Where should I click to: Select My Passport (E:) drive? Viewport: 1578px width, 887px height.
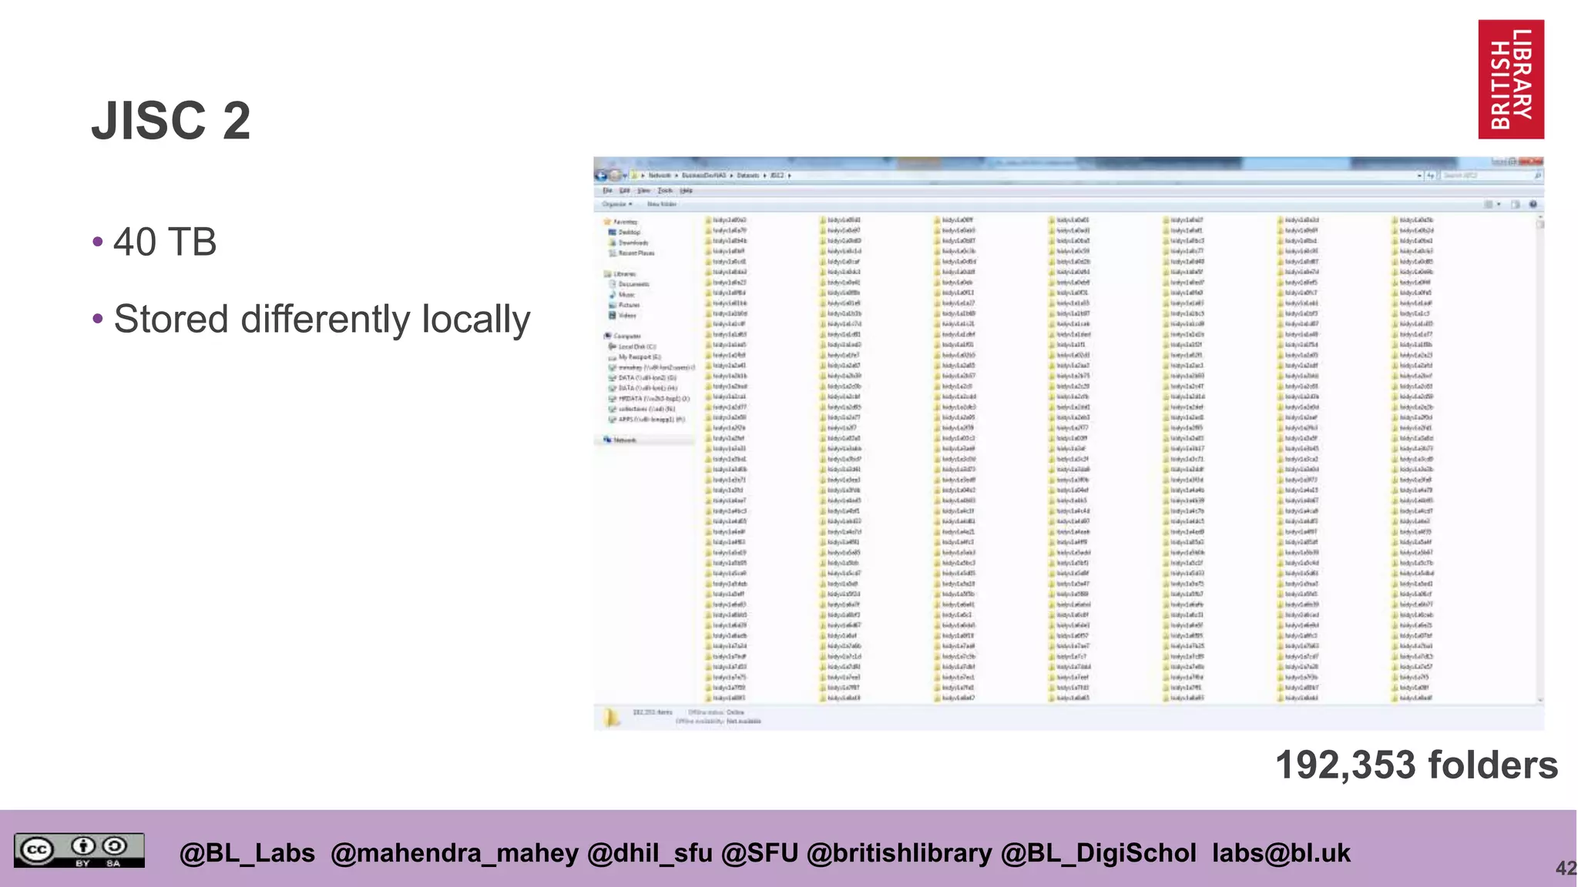coord(635,356)
